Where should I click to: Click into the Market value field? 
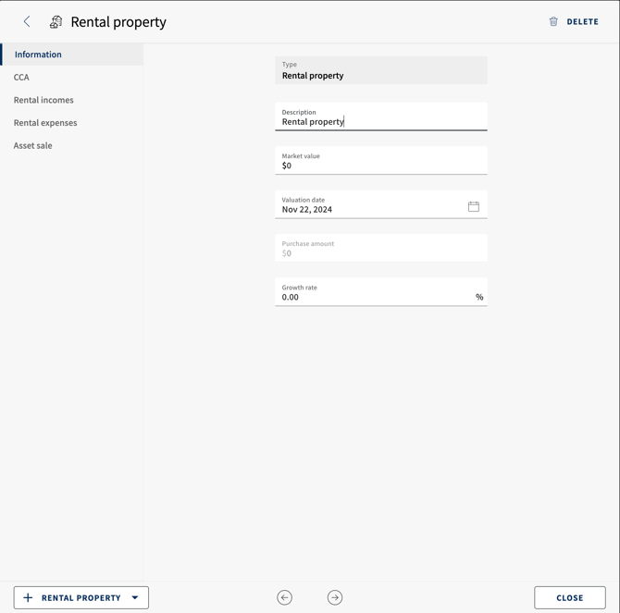pyautogui.click(x=381, y=160)
